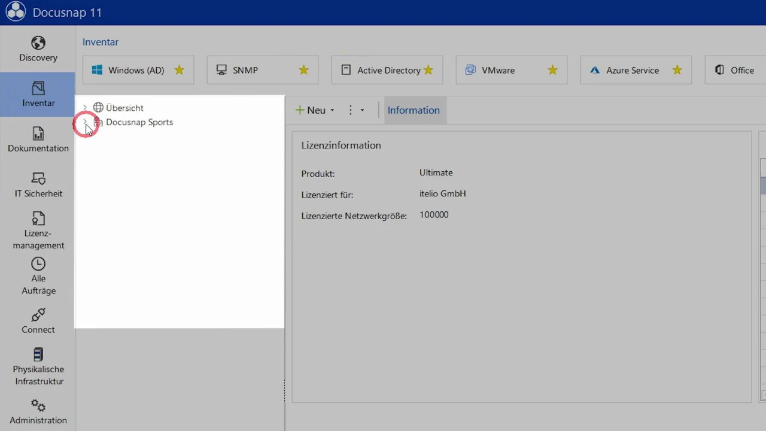The image size is (766, 431).
Task: Click the Ultimate product value
Action: 436,172
